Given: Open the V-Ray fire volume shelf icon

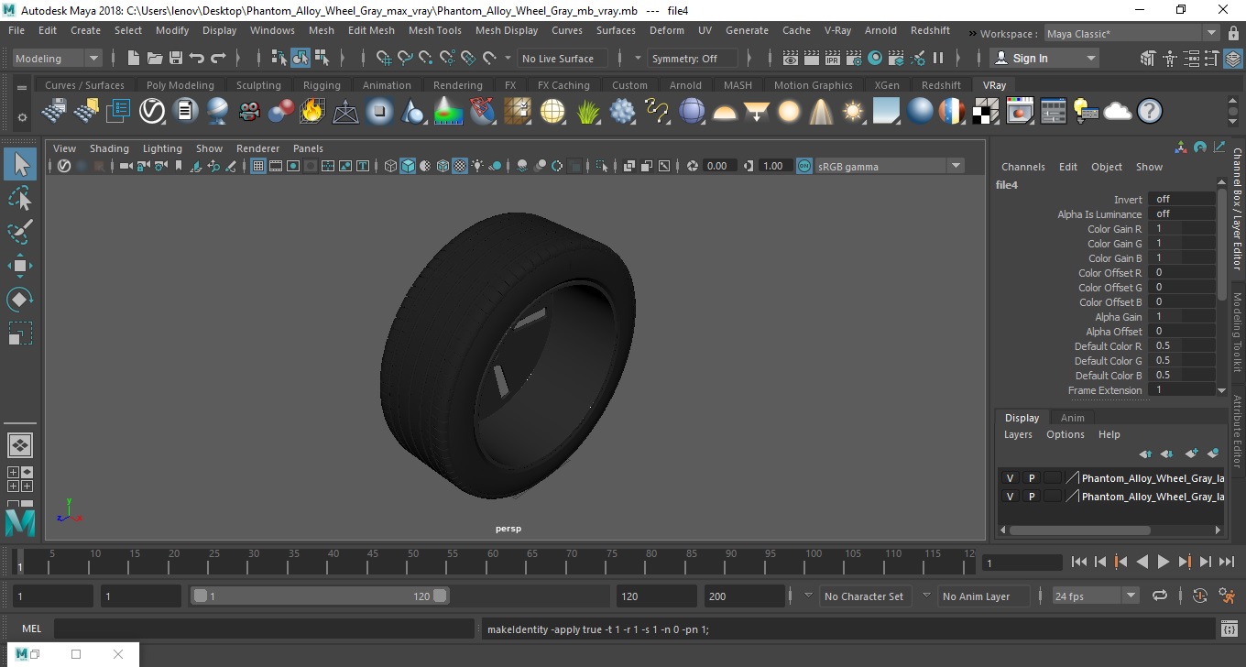Looking at the screenshot, I should (312, 112).
